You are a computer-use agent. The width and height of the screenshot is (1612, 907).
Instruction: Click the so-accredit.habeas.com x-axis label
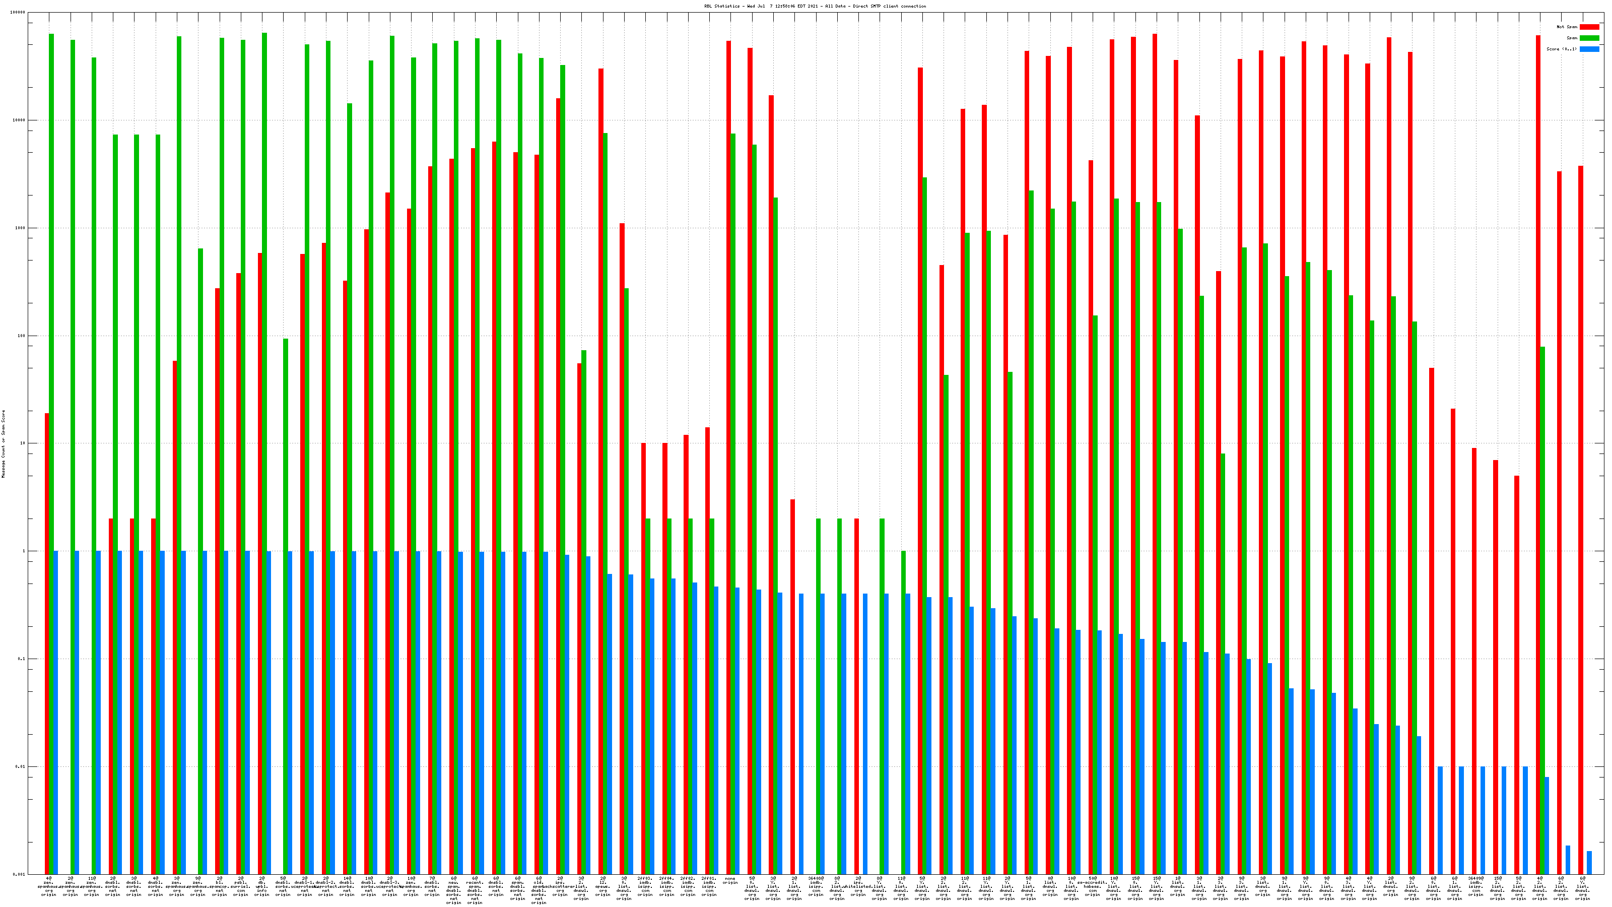1092,886
